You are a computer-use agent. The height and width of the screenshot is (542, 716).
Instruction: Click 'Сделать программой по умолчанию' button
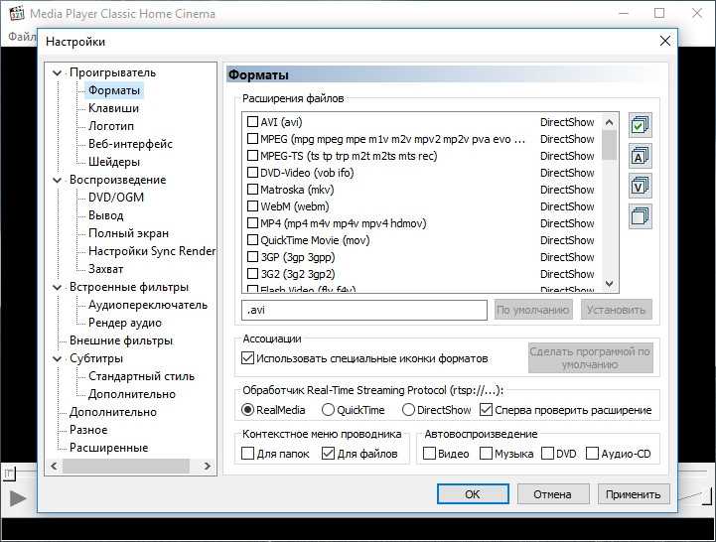(x=591, y=358)
